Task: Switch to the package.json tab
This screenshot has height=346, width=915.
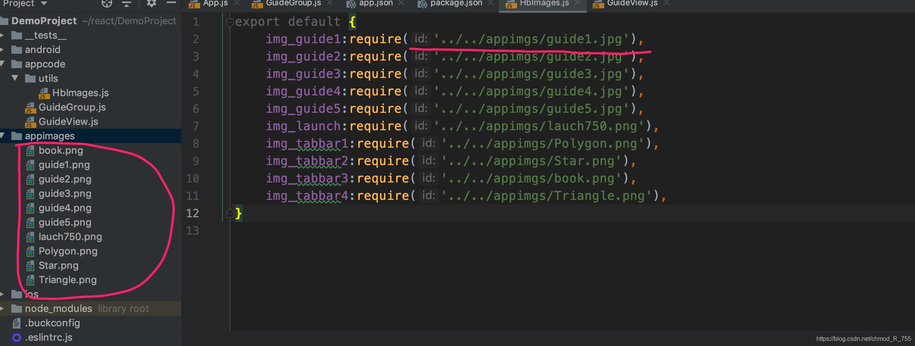Action: [x=456, y=3]
